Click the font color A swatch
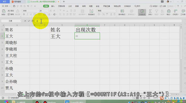Screen dimensions: 186x103 pos(49,14)
